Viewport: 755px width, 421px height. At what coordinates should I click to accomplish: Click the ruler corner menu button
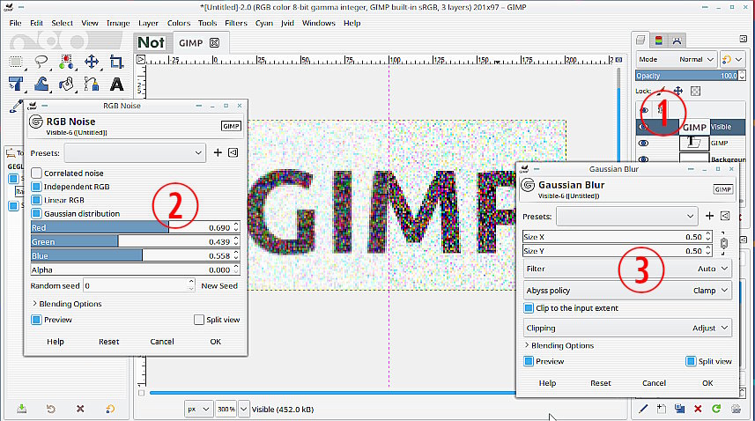[141, 59]
